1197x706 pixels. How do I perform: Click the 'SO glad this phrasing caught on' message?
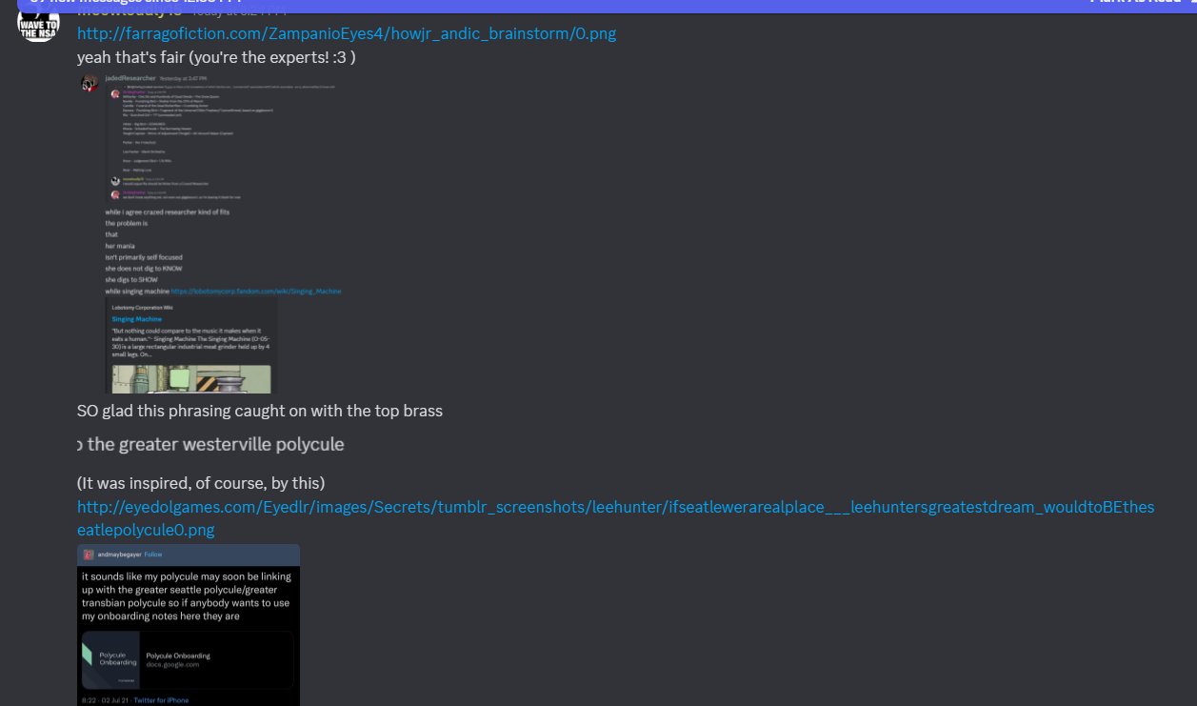259,411
